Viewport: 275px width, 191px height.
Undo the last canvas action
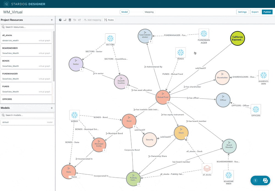75,20
